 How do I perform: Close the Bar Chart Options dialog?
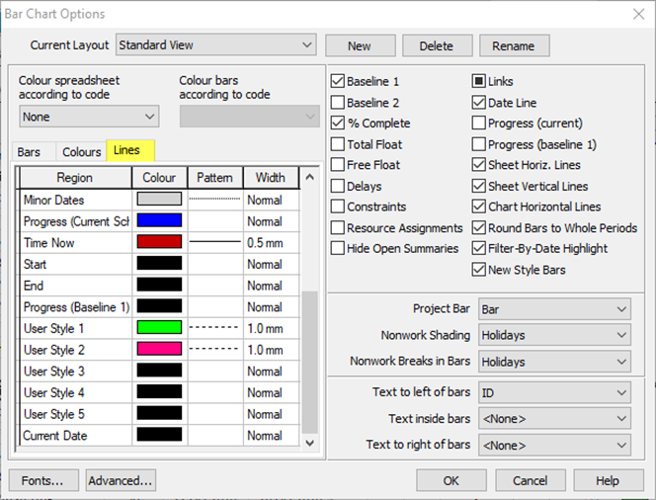coord(638,14)
